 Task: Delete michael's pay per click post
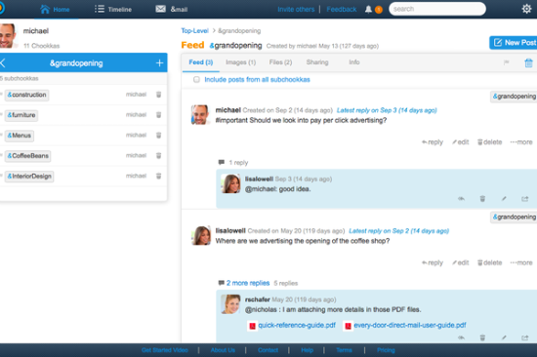click(x=490, y=142)
